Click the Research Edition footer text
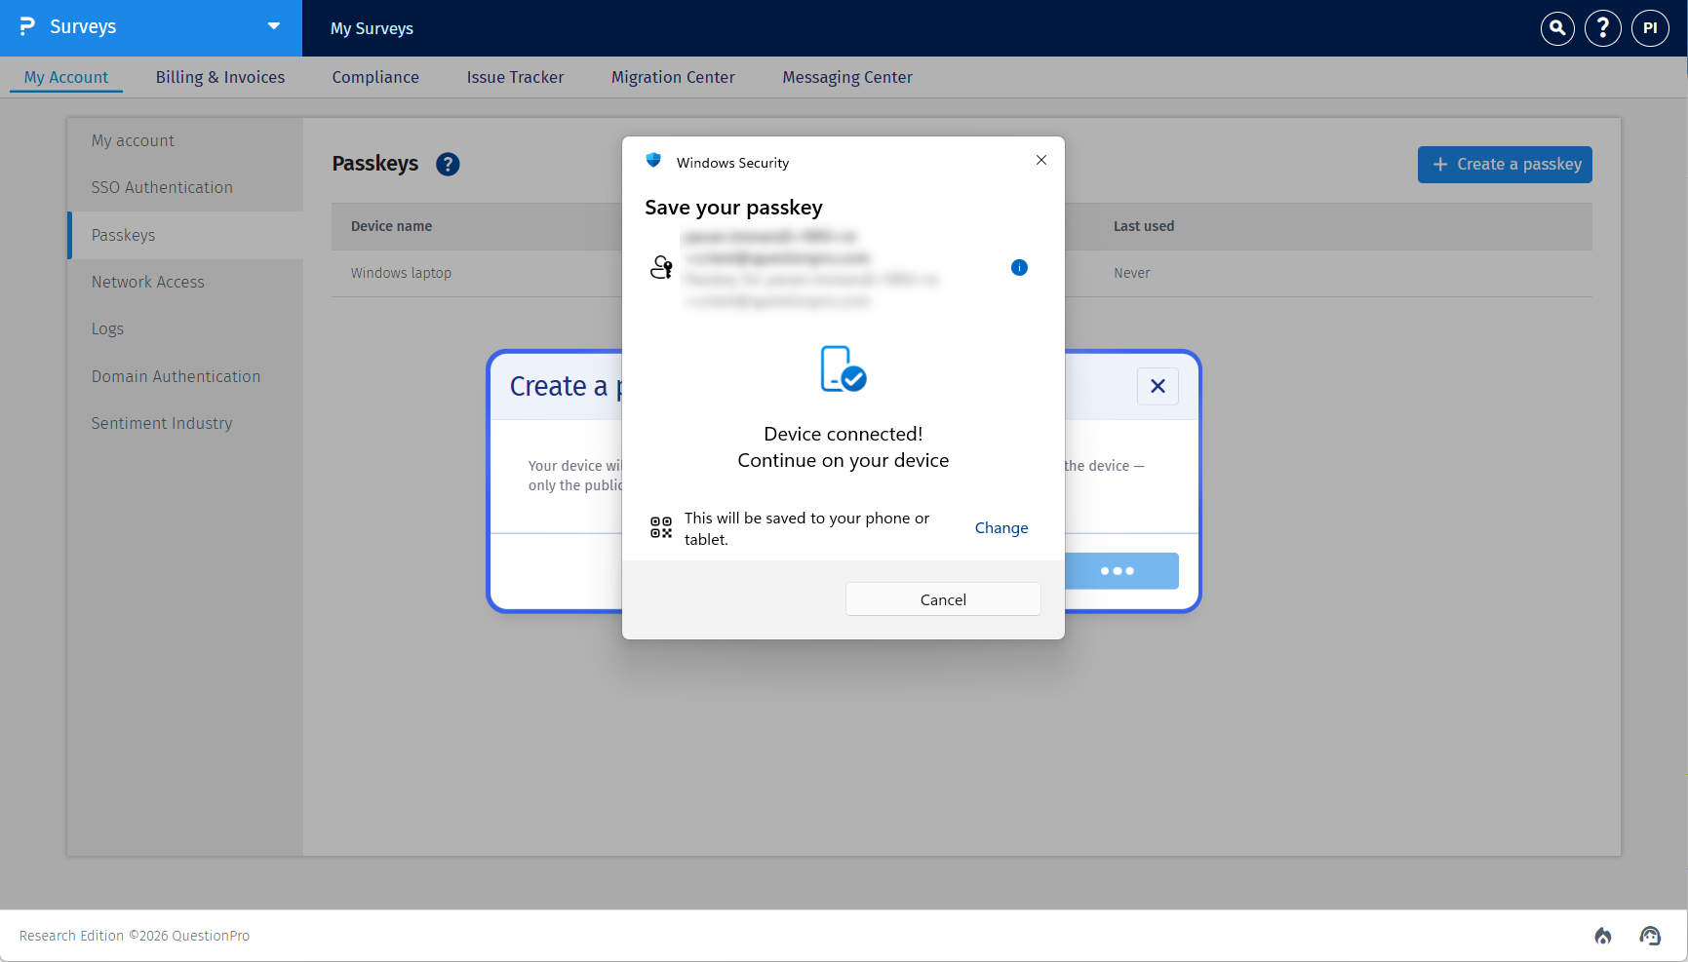 (135, 936)
